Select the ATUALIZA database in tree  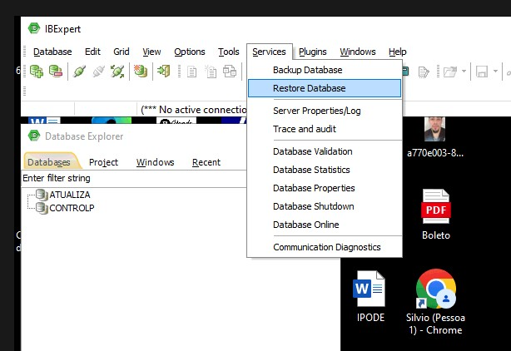click(x=69, y=195)
